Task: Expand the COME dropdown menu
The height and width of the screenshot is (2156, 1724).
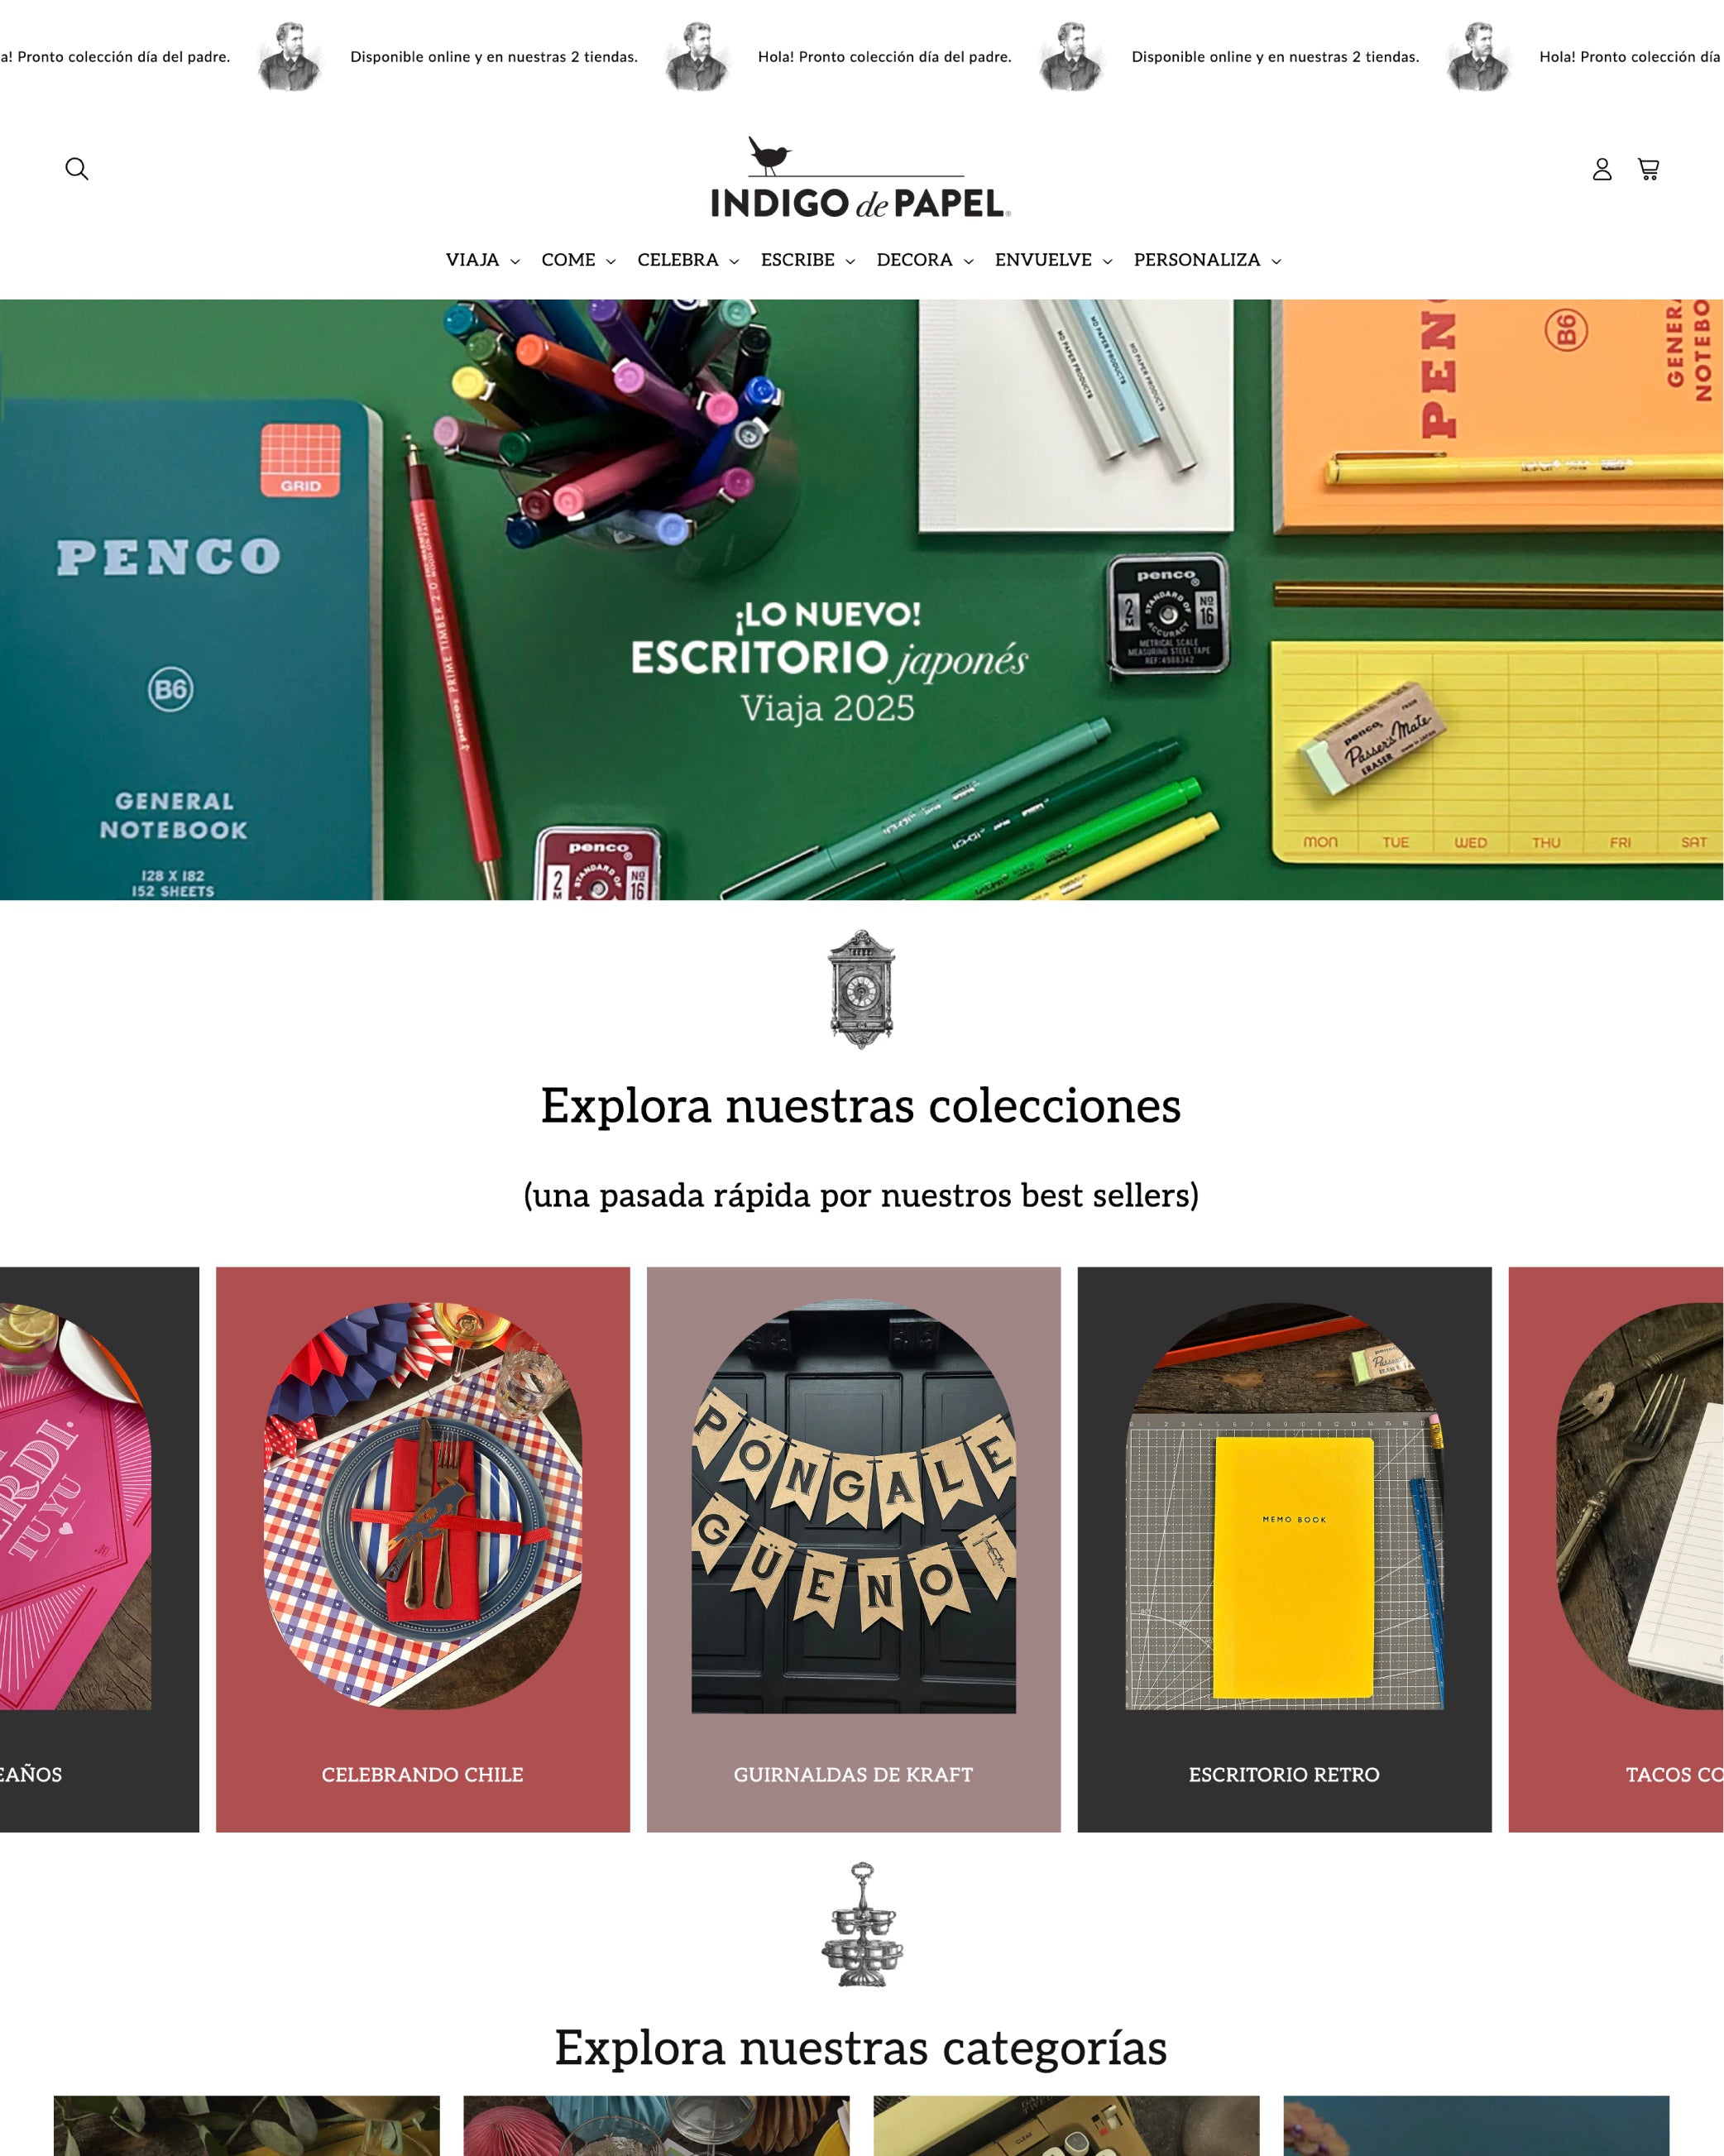Action: [x=578, y=260]
